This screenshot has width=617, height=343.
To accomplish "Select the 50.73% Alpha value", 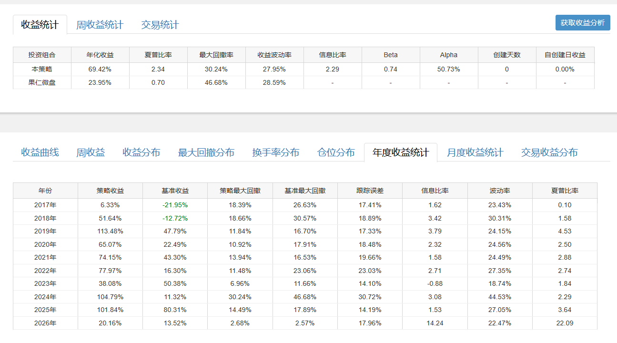I will 449,69.
